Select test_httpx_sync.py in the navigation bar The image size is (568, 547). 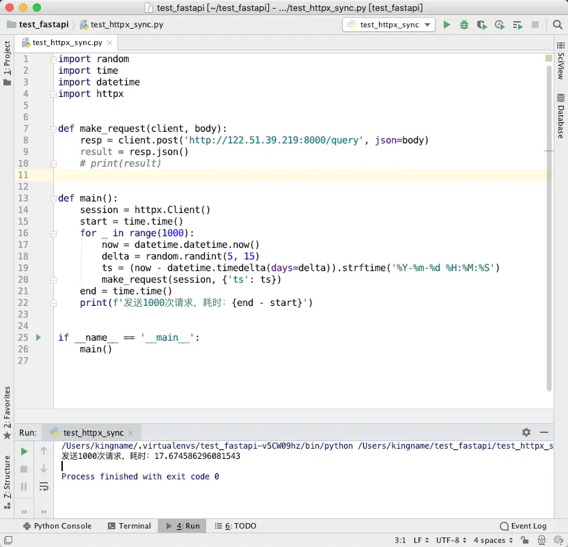click(122, 25)
